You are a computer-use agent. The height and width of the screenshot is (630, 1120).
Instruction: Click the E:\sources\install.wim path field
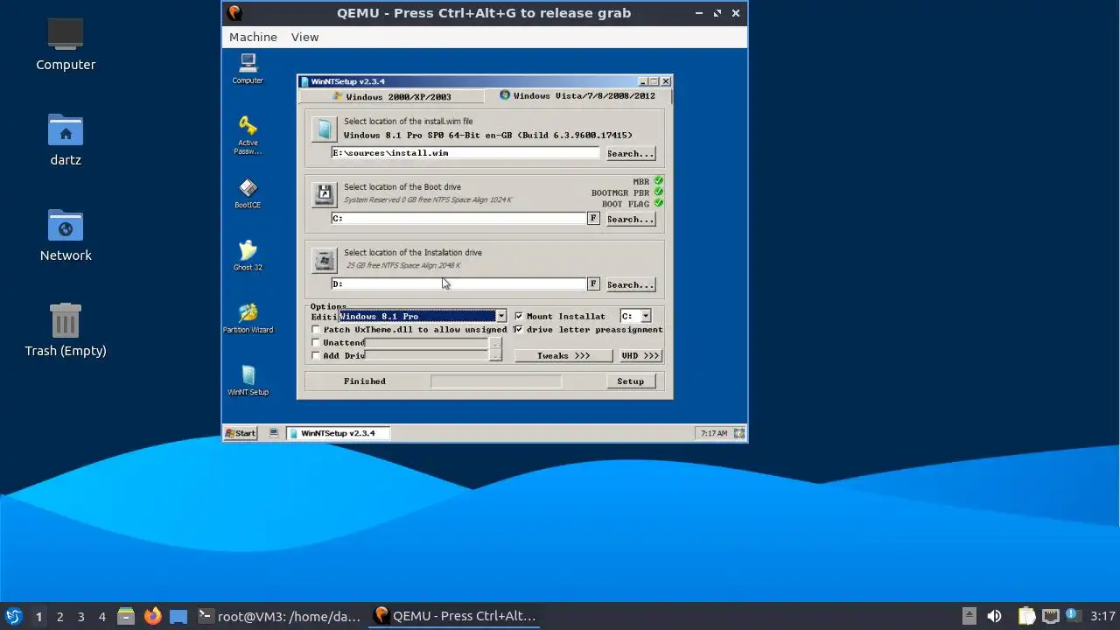[x=465, y=153]
